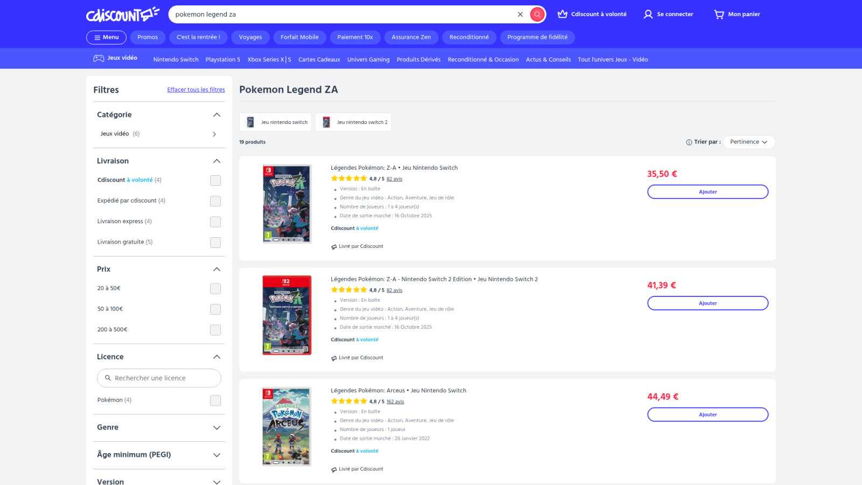Click delivery icon for Légendes Pokémon Arceus
Viewport: 862px width, 485px height.
click(x=334, y=470)
